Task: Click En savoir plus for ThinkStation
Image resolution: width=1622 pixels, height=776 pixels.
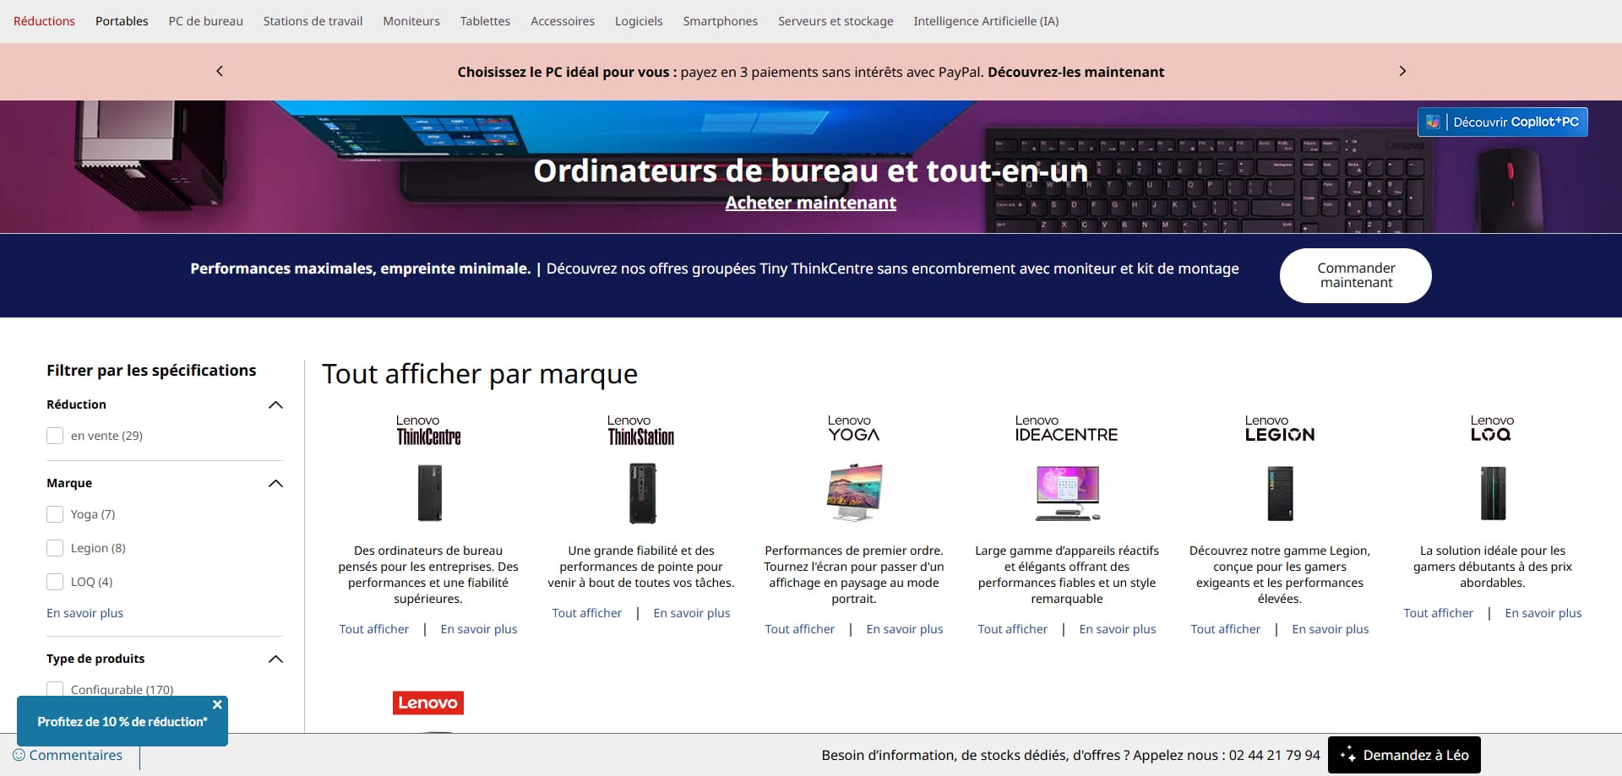Action: point(692,613)
